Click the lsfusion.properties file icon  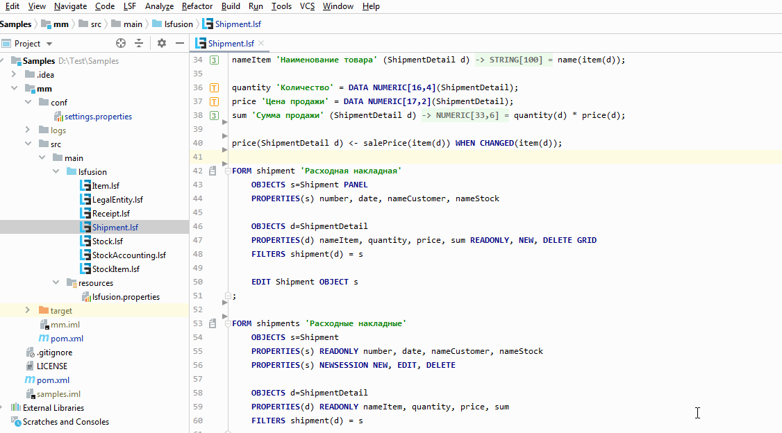(86, 296)
